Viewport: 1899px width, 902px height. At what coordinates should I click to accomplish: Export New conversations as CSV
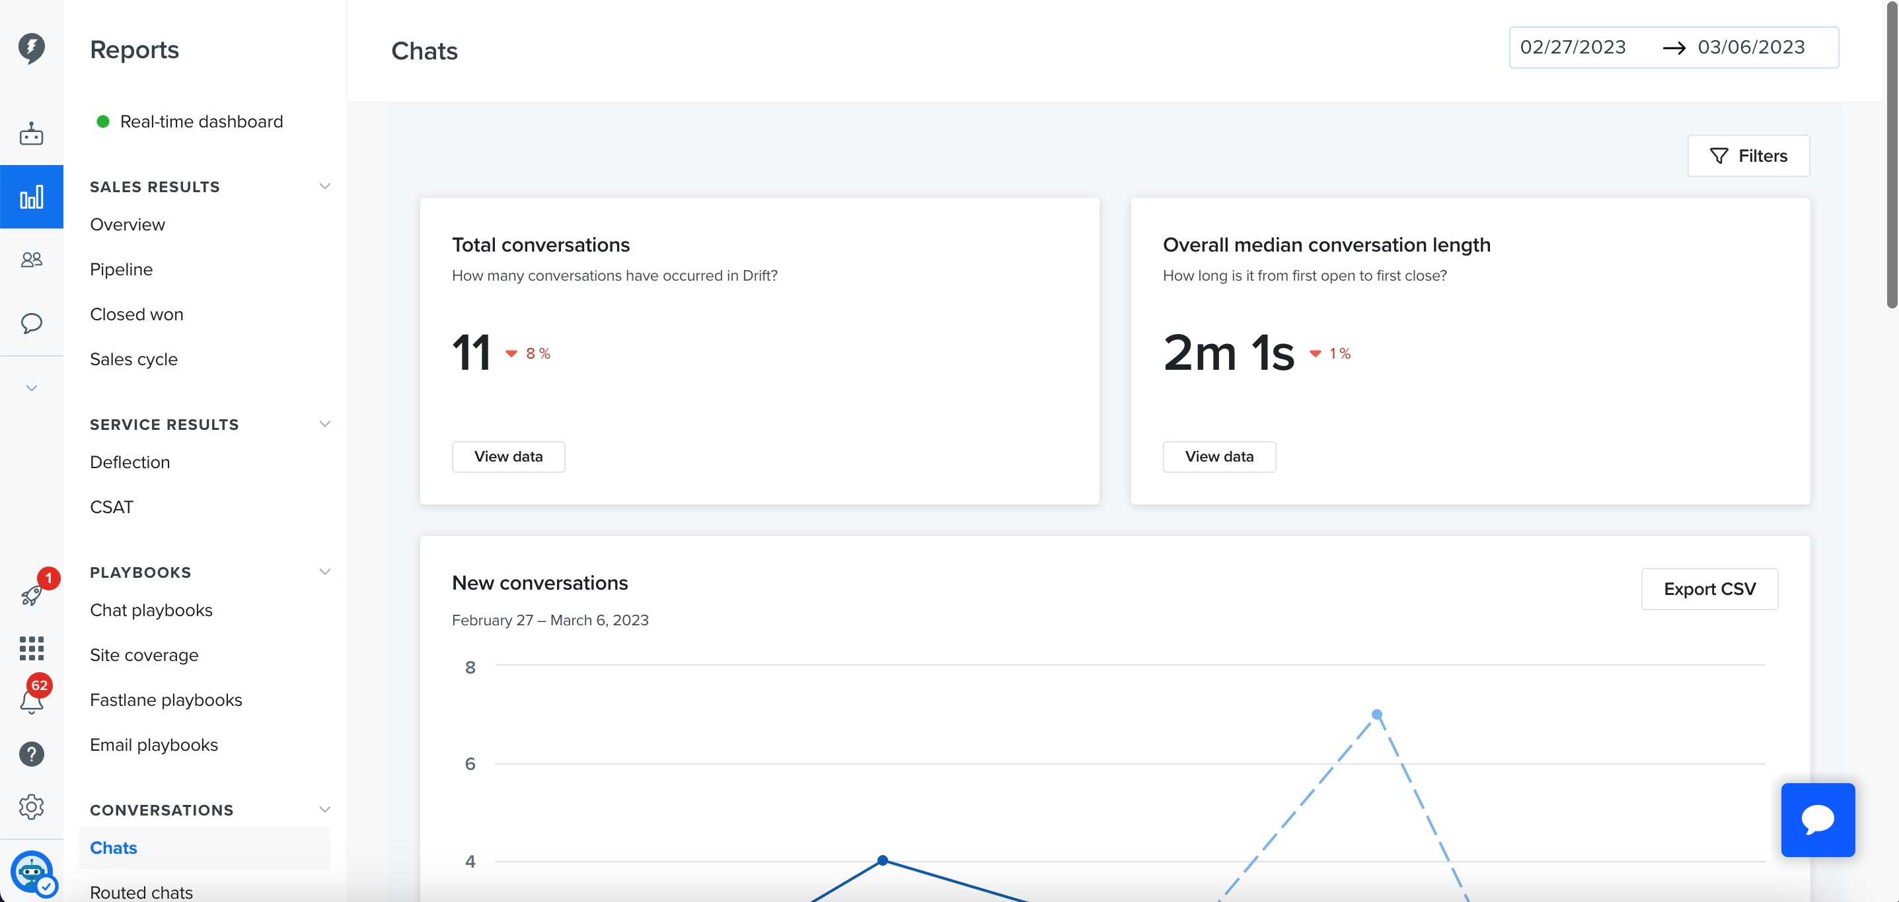[x=1709, y=589]
